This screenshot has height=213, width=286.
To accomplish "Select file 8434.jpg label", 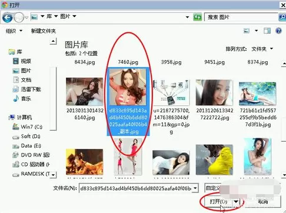I will click(85, 62).
